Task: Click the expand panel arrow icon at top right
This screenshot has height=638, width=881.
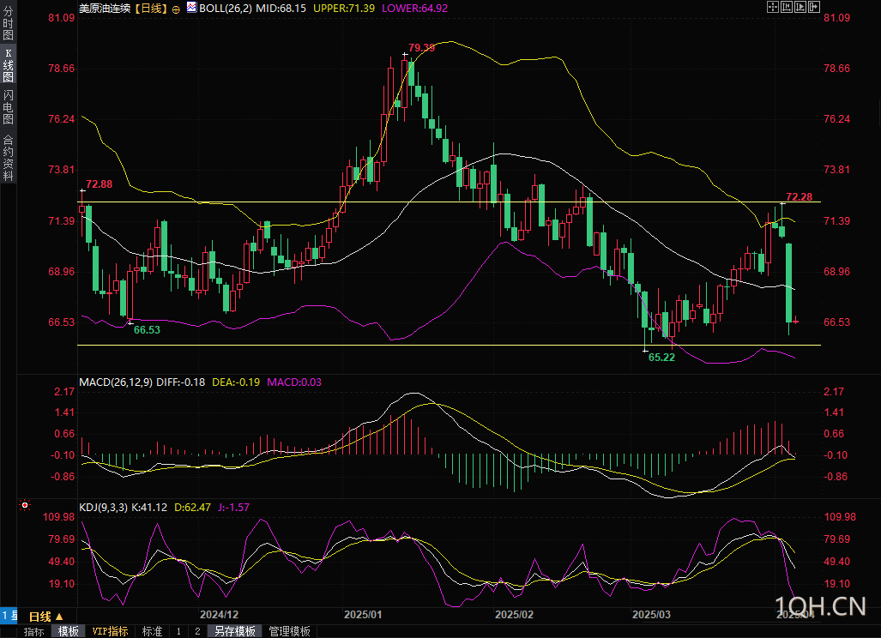Action: point(813,7)
